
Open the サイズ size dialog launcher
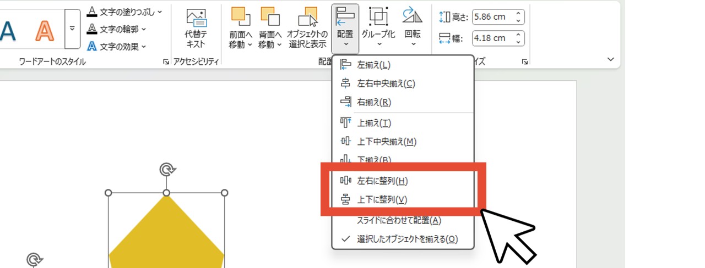point(525,63)
